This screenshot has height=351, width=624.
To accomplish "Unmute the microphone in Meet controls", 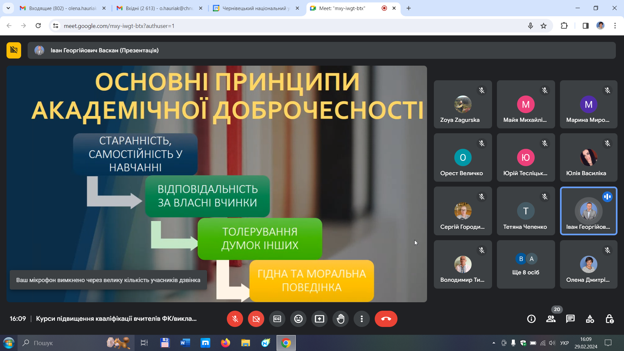I will point(235,319).
